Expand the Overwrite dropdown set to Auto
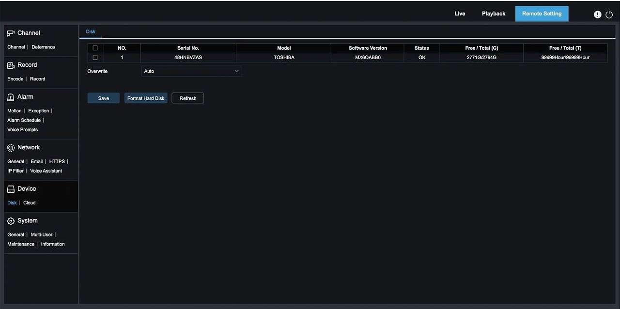The height and width of the screenshot is (309, 620). (191, 71)
